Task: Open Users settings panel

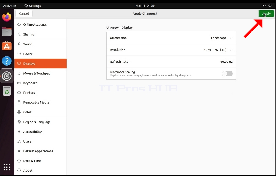Action: pos(40,141)
